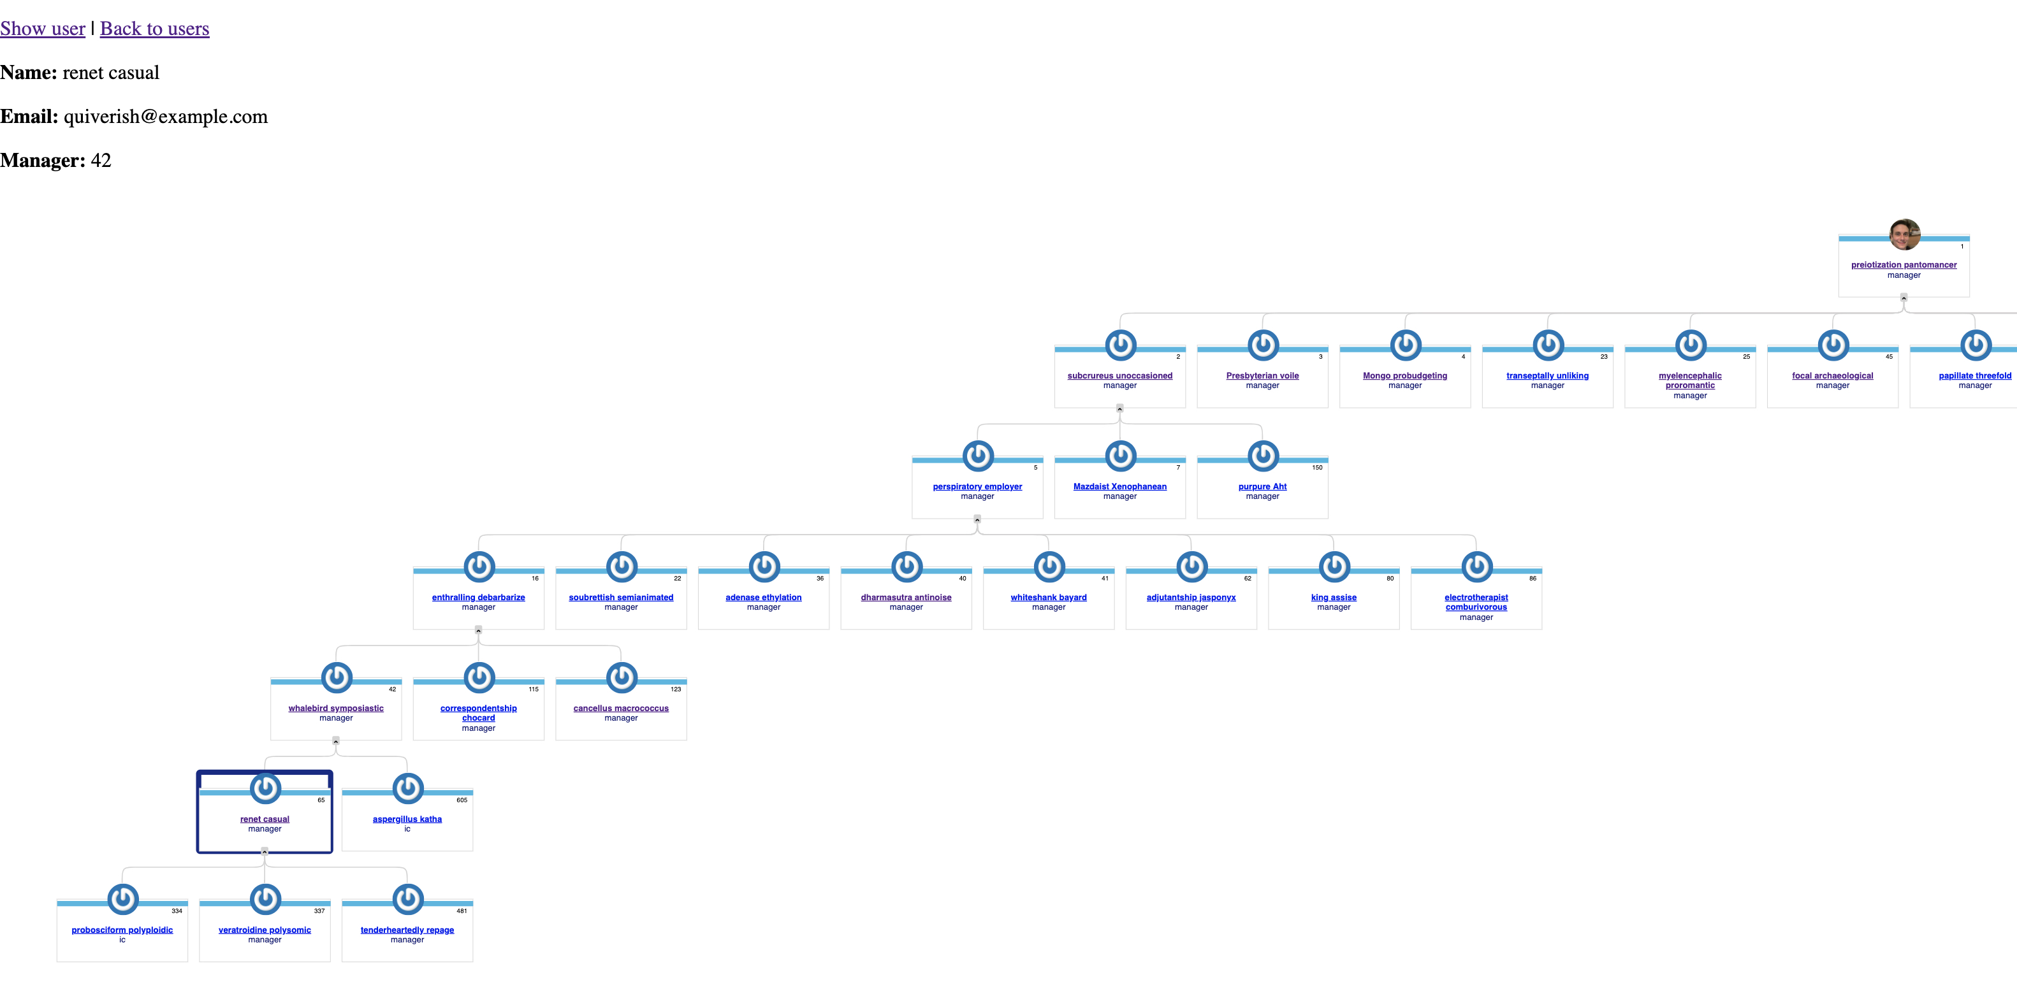This screenshot has height=994, width=2017.
Task: Expand the perspiratory employer manager subtree
Action: (x=979, y=519)
